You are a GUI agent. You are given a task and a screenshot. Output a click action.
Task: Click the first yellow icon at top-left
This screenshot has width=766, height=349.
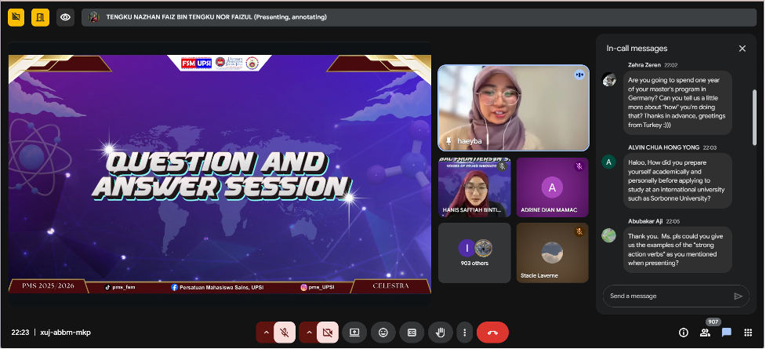tap(17, 16)
